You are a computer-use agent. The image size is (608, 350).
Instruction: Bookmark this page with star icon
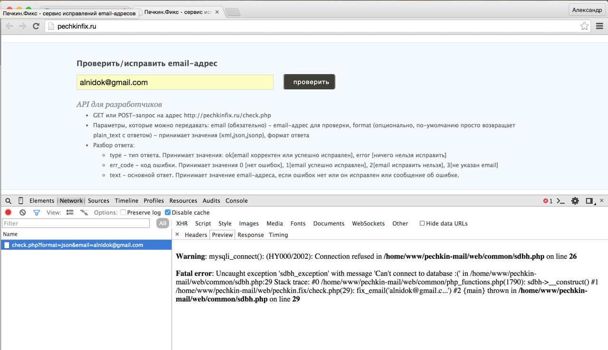pyautogui.click(x=584, y=26)
